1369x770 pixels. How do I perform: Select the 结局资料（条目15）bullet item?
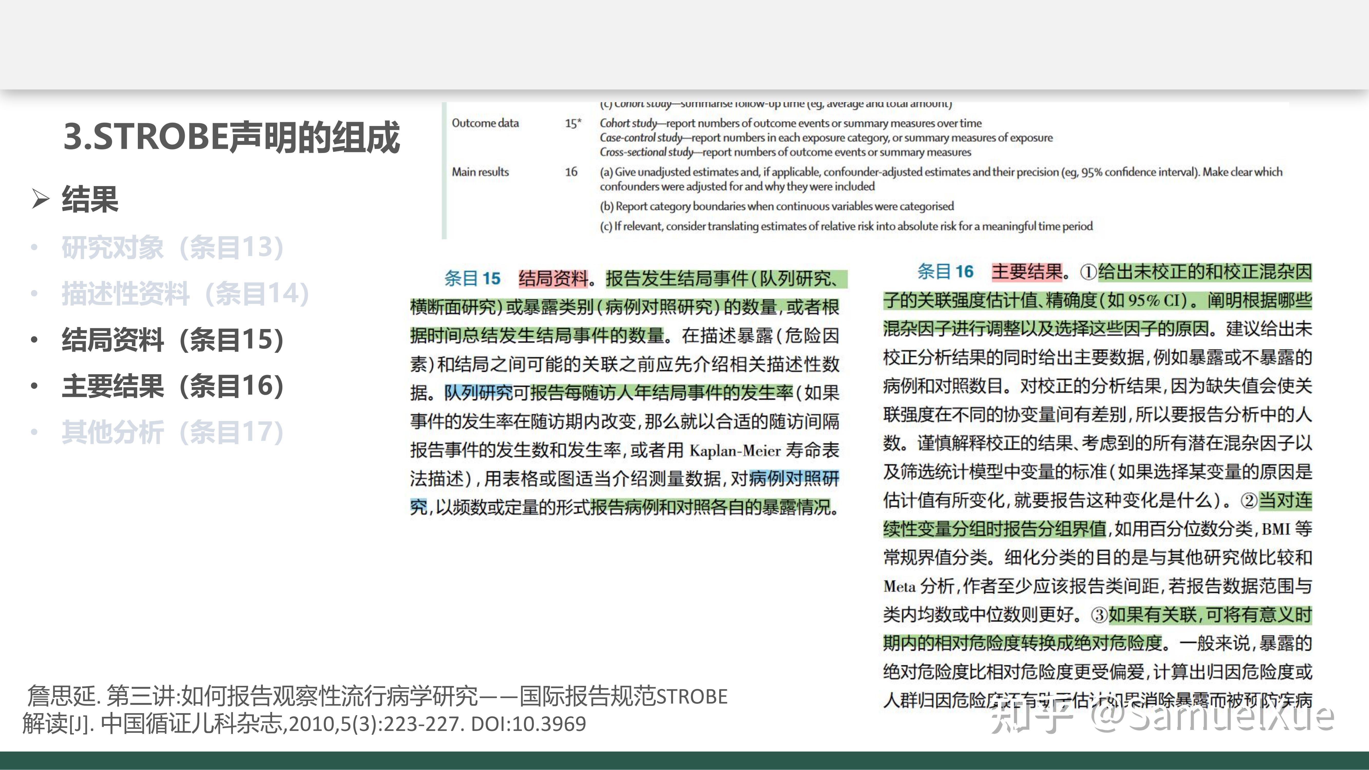173,340
